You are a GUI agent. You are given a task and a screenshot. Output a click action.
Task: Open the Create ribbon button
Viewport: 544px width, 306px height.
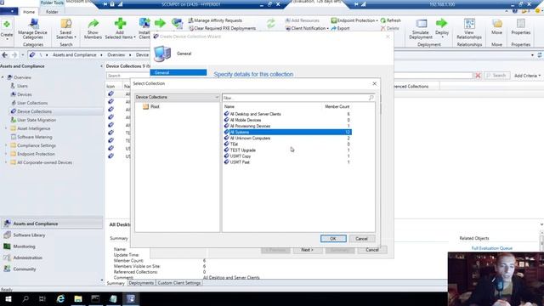(7, 29)
